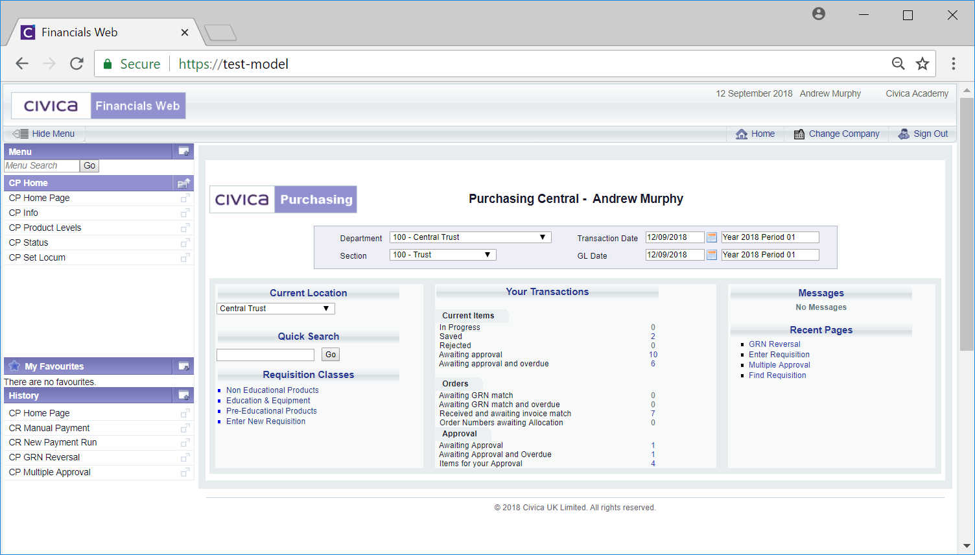Click the Menu Search input field
The height and width of the screenshot is (555, 975).
pos(41,166)
